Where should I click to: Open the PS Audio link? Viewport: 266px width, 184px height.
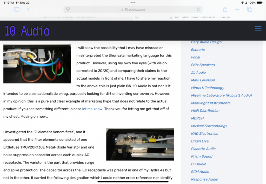pyautogui.click(x=198, y=164)
